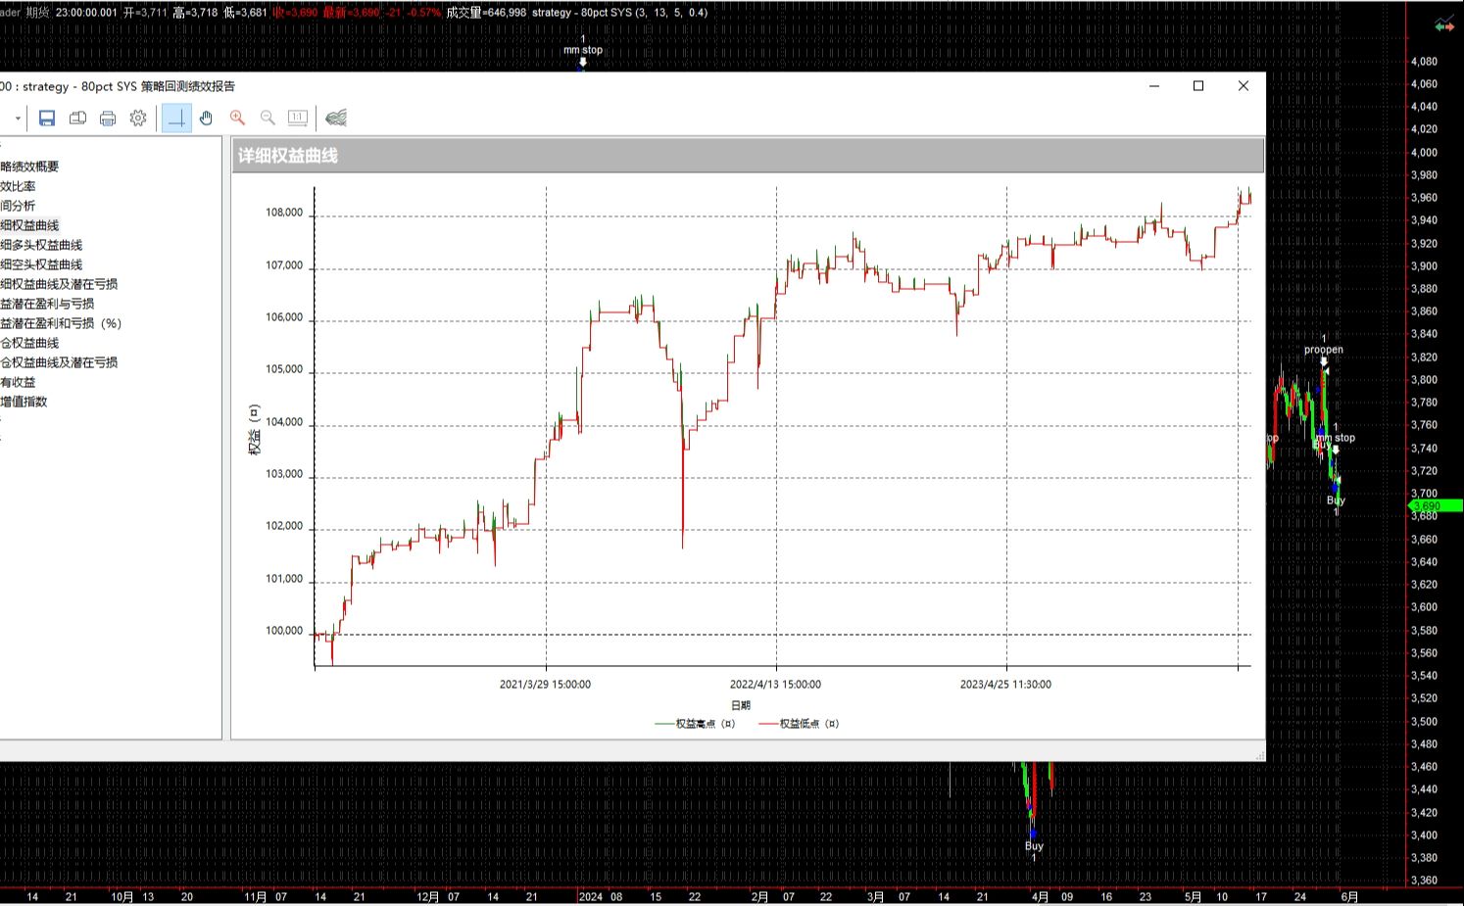Zoom in on the equity chart

237,119
